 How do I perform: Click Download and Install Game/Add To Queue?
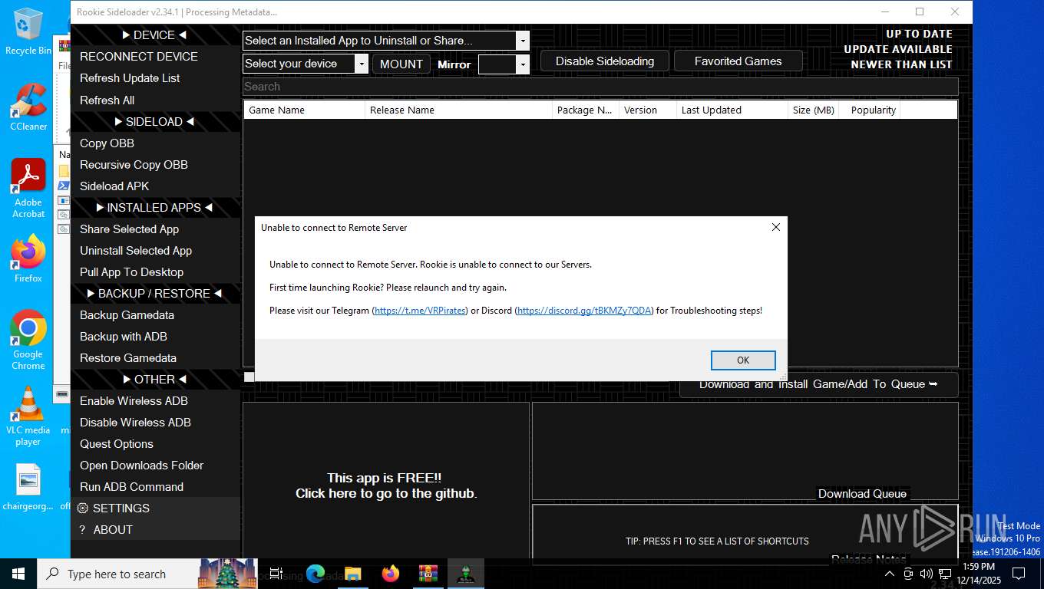pyautogui.click(x=818, y=384)
